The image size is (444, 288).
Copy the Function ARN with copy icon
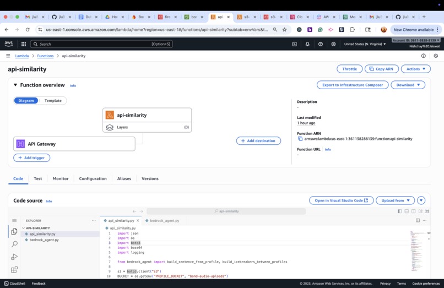pos(300,139)
